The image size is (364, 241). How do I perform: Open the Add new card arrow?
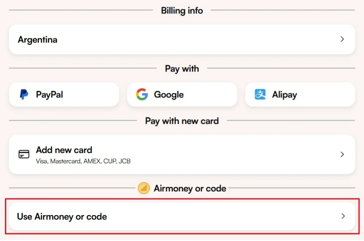click(342, 154)
